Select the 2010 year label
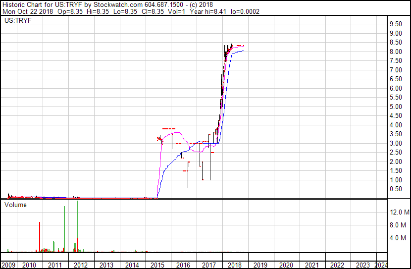 (29, 265)
